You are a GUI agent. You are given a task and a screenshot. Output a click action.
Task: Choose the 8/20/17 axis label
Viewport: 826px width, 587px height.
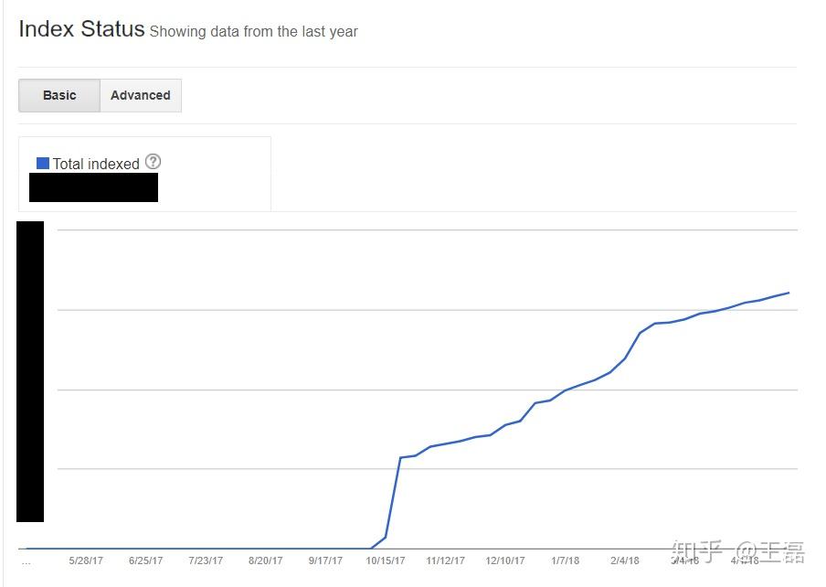pos(266,560)
